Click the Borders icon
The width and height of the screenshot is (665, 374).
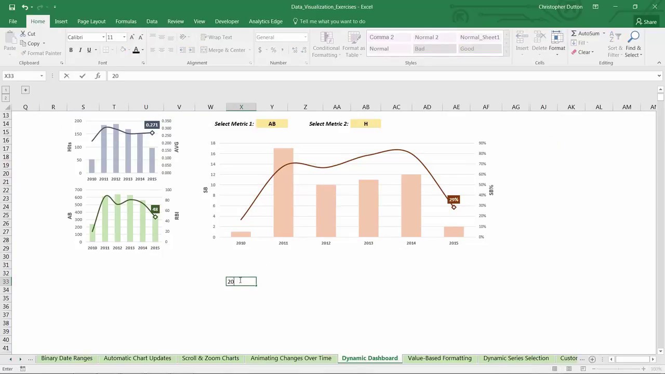(x=105, y=50)
